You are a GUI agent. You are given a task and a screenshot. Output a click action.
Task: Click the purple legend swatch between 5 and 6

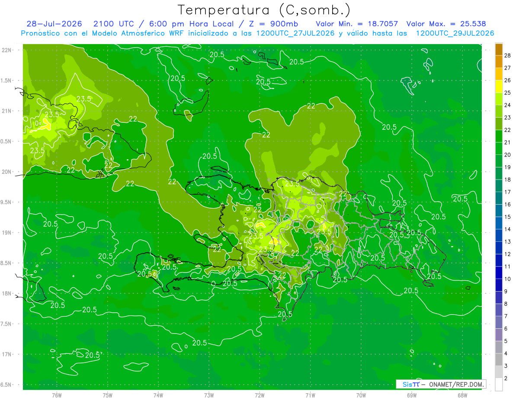499,335
